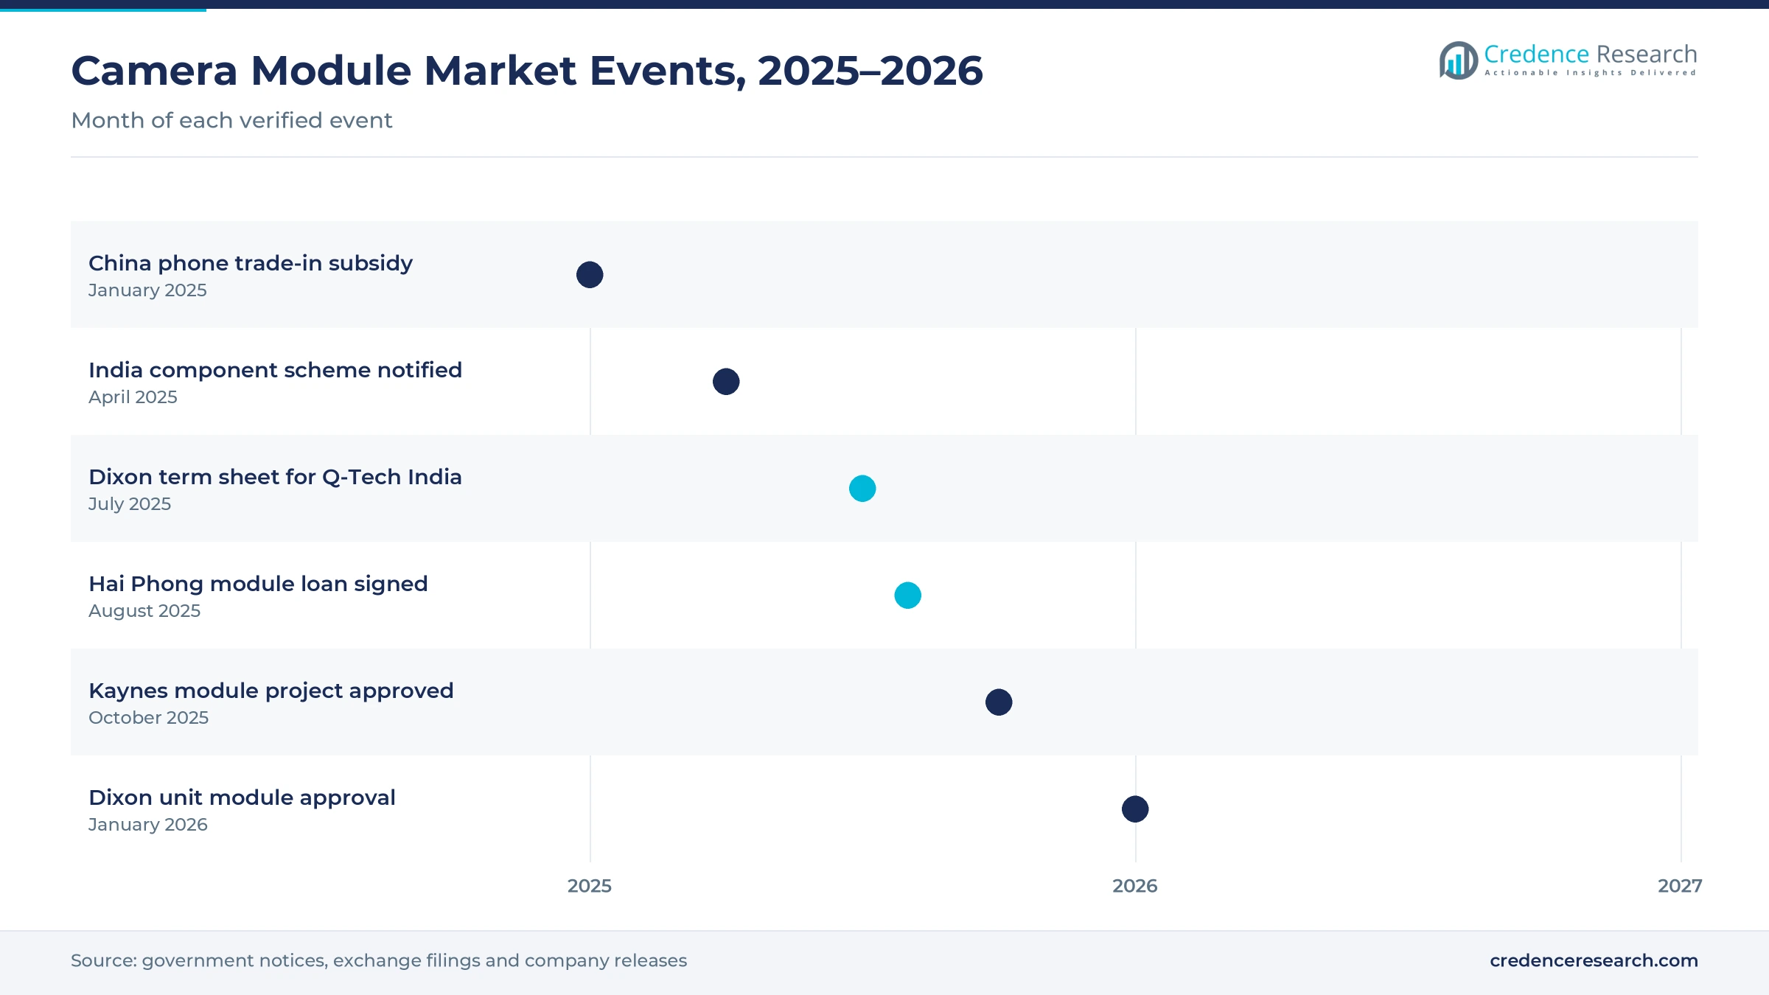Click the 'April 2025' date text
1769x995 pixels.
tap(133, 397)
